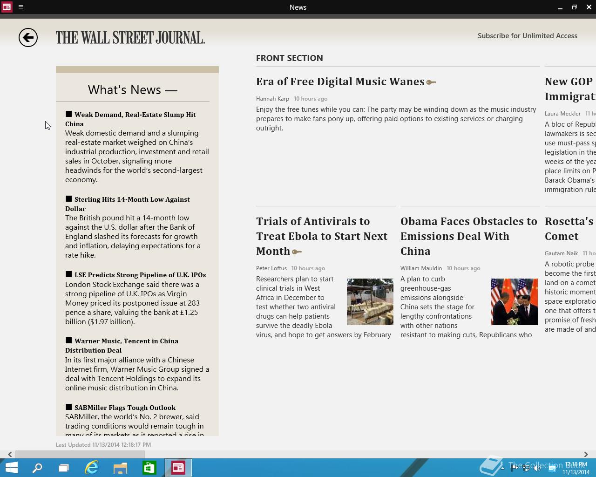The image size is (596, 477).
Task: Open Obama Faces Obstacles to Emissions Deal
Action: pos(469,236)
